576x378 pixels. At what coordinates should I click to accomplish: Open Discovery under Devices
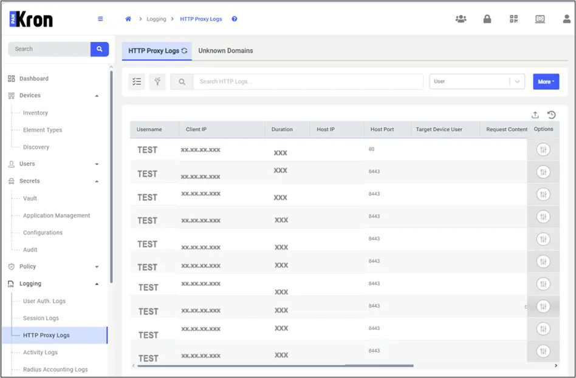click(36, 147)
